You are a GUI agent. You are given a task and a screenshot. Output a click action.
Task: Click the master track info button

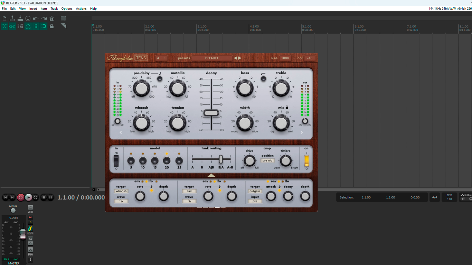30,259
